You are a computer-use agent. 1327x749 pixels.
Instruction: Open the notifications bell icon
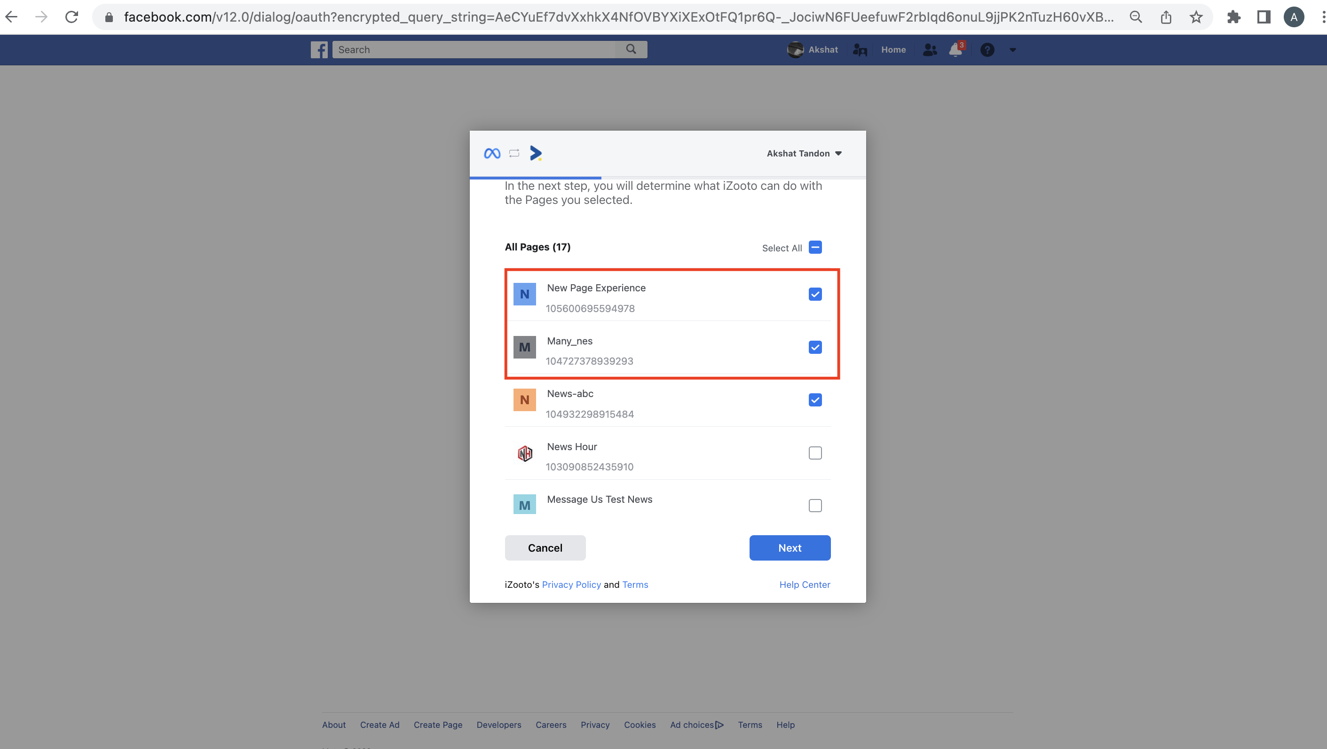[956, 49]
